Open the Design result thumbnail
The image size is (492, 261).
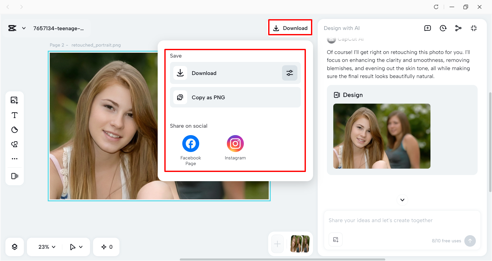click(x=382, y=136)
